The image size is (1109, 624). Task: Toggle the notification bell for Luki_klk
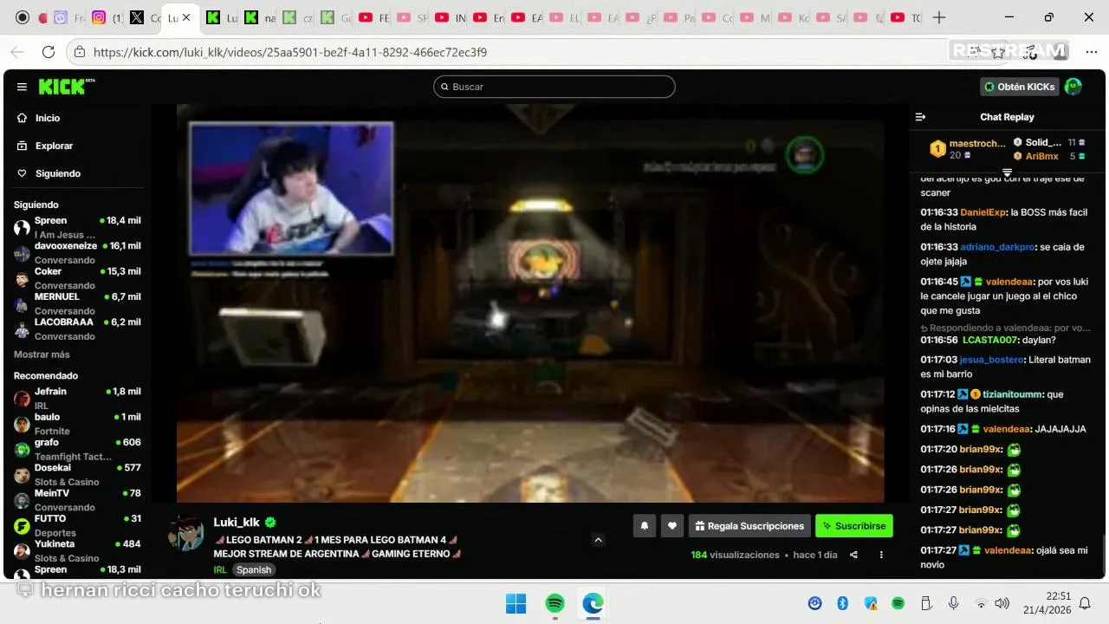644,525
